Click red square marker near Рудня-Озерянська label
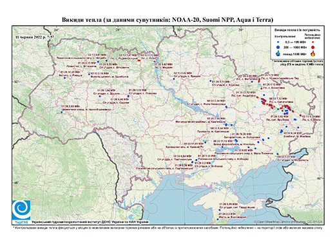 tap(139, 61)
